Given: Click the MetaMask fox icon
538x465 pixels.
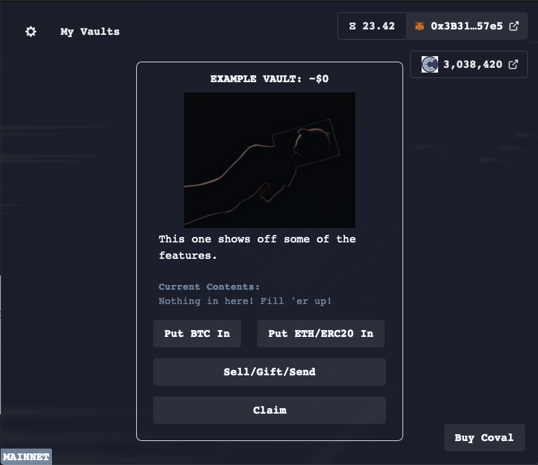Looking at the screenshot, I should pyautogui.click(x=420, y=26).
